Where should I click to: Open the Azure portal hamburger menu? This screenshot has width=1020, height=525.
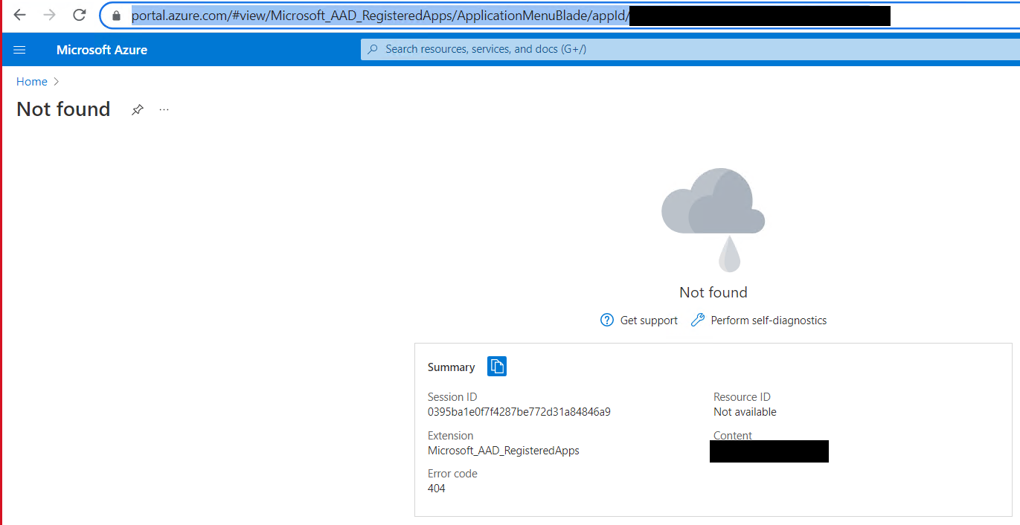pyautogui.click(x=19, y=49)
